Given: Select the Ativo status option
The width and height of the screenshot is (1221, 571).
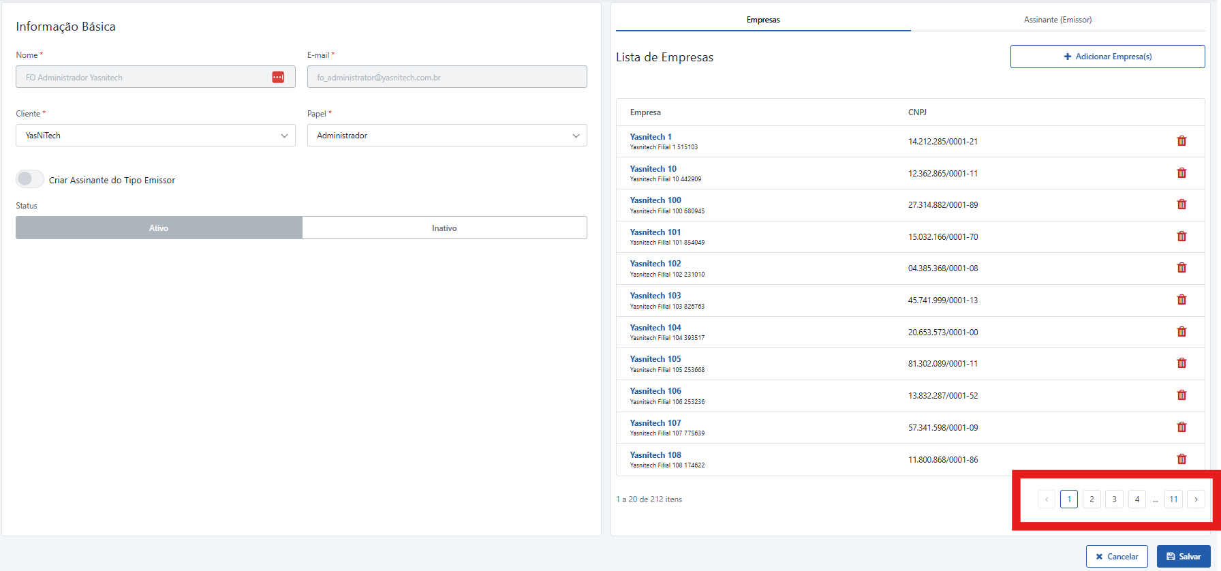Looking at the screenshot, I should (159, 228).
